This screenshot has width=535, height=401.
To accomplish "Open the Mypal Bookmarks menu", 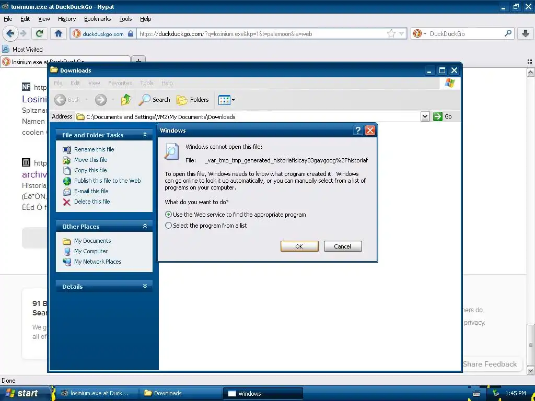I will pyautogui.click(x=98, y=19).
